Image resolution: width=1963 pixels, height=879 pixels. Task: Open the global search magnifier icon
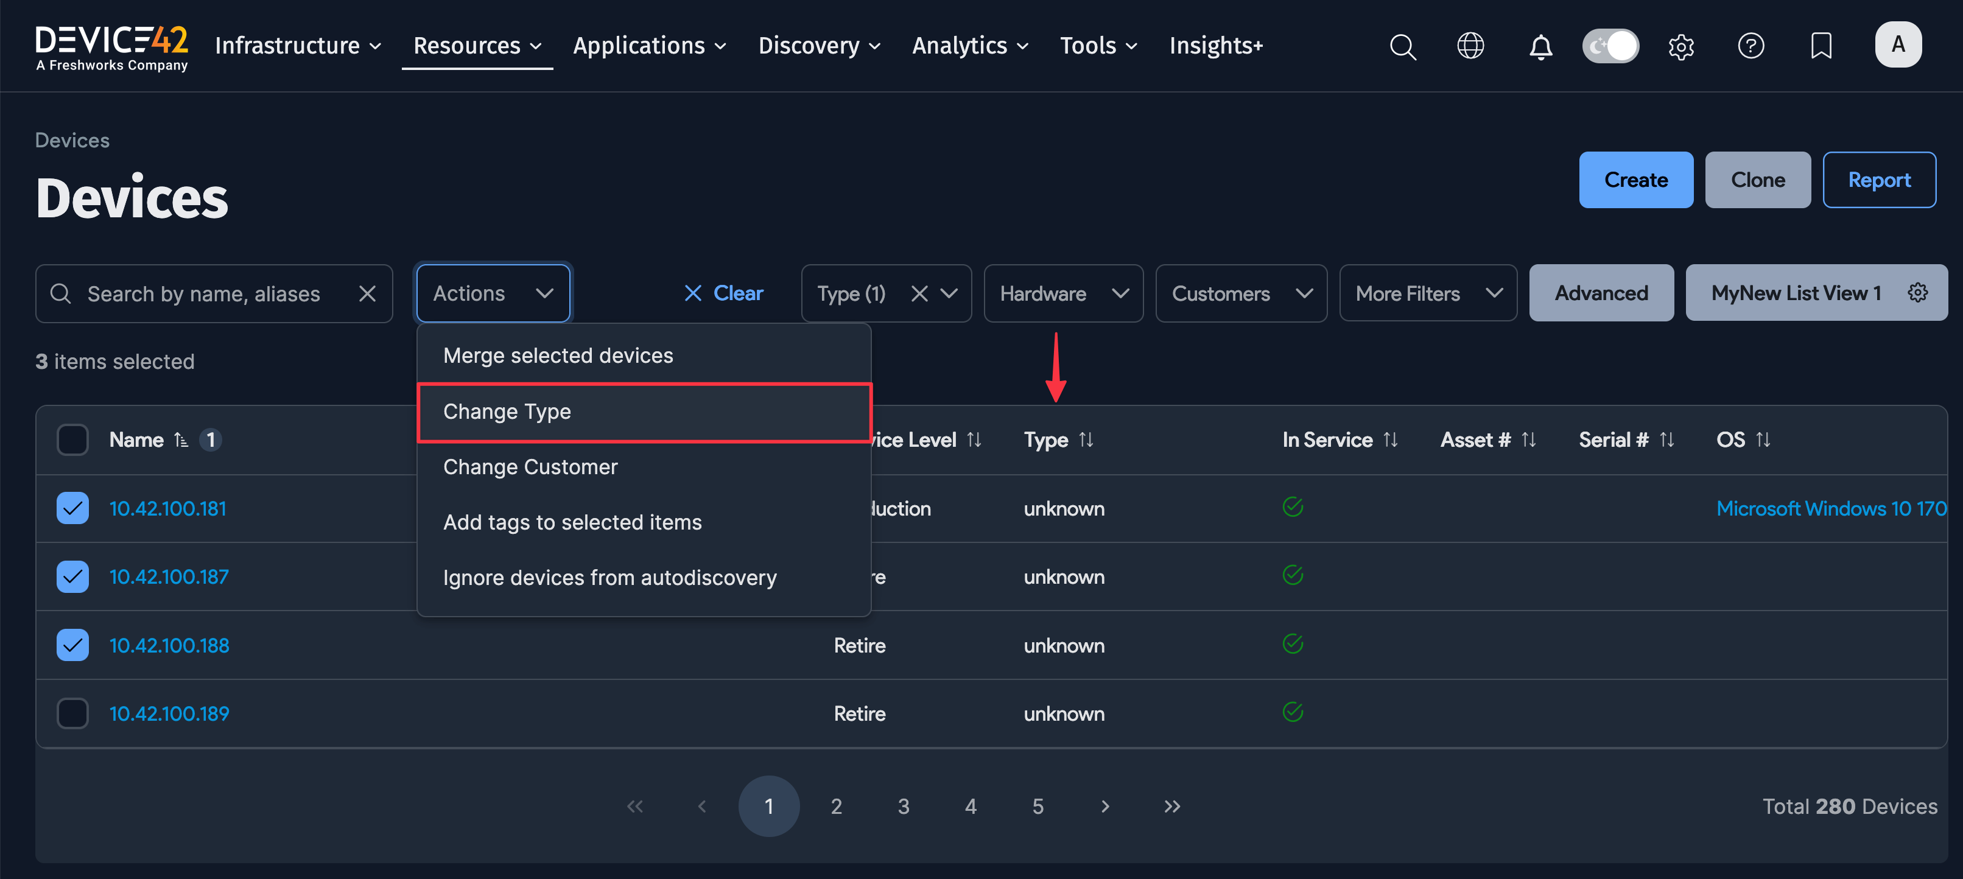point(1403,46)
